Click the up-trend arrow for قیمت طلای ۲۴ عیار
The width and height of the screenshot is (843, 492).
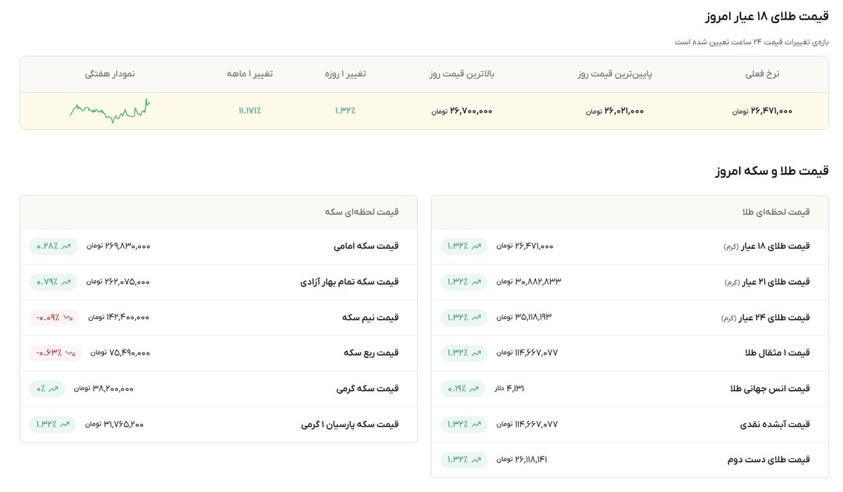[476, 317]
